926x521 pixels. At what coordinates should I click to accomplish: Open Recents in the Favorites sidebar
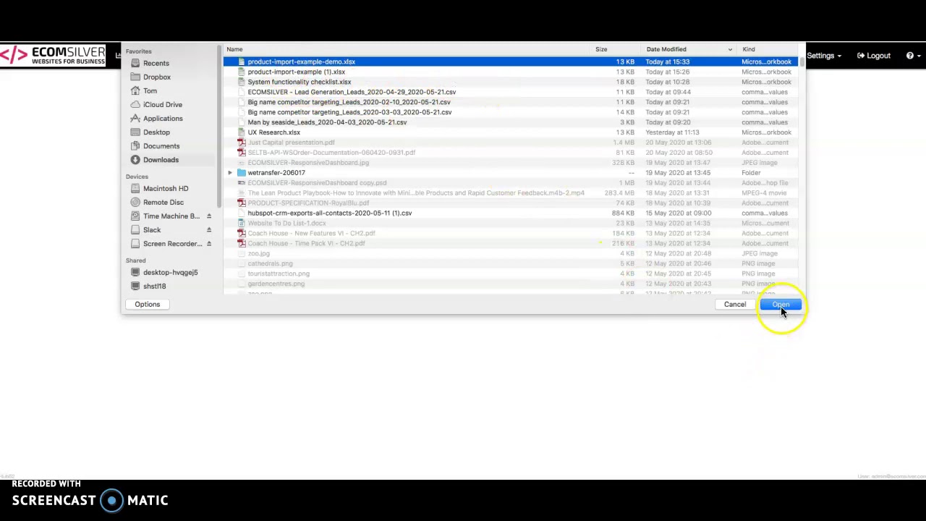click(x=156, y=63)
